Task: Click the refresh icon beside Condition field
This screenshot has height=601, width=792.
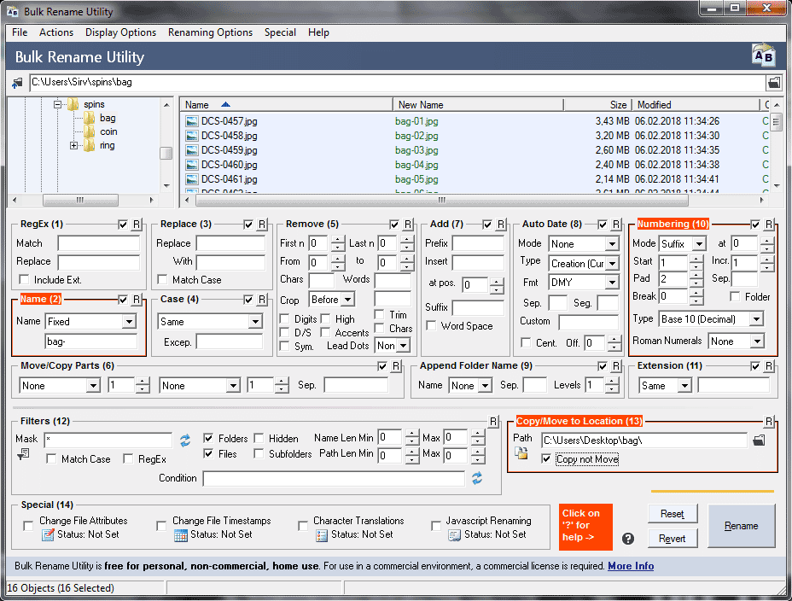Action: tap(477, 478)
